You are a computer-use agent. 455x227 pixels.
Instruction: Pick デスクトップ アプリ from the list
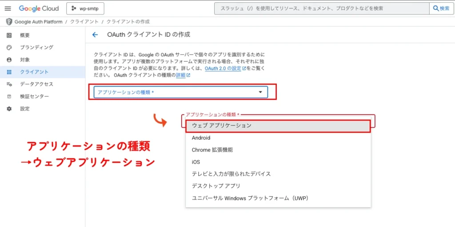coord(216,186)
